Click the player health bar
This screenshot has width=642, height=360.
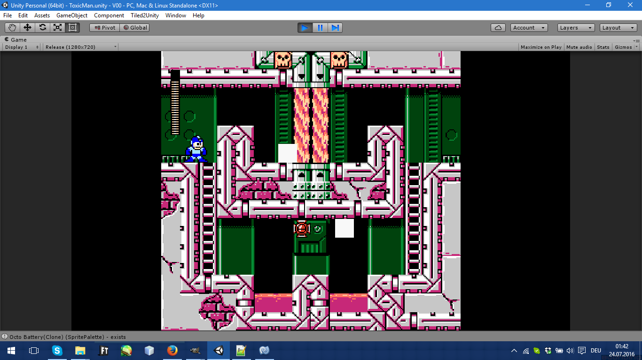click(x=175, y=102)
